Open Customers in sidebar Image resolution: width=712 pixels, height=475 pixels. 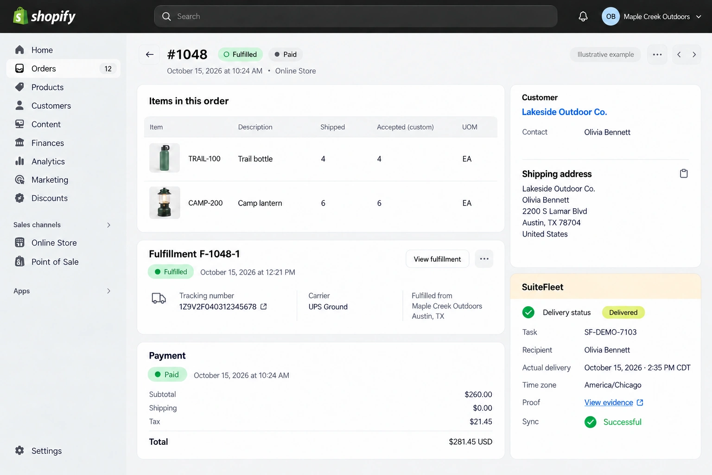64,106
